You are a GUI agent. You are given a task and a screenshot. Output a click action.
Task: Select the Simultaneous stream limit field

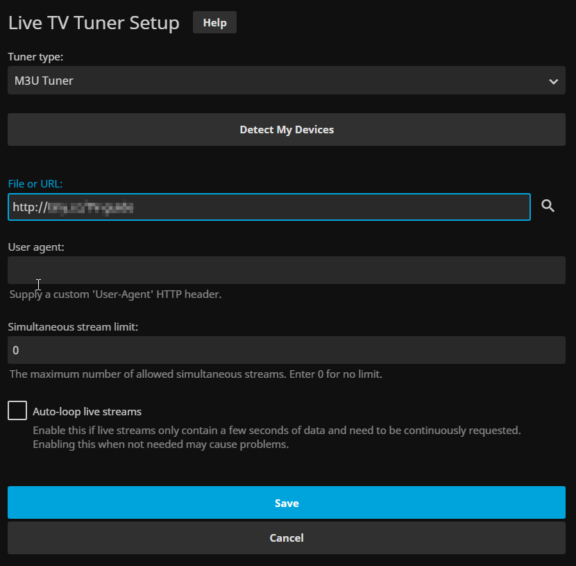[286, 350]
